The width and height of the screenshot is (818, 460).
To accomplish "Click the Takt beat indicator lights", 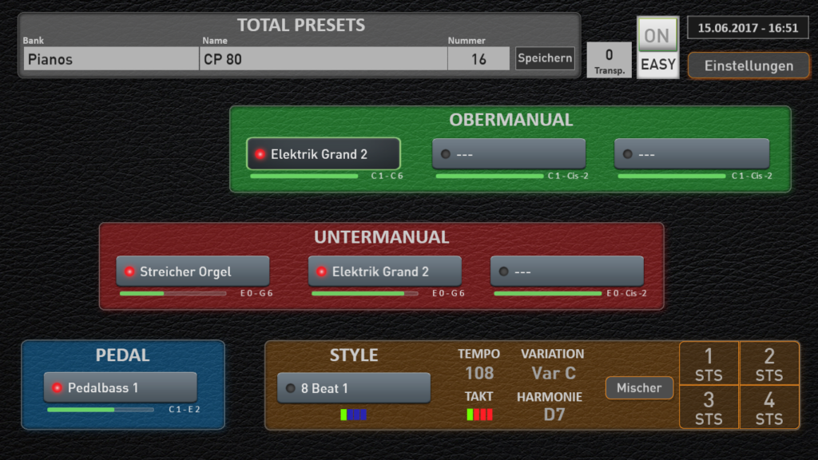I will (x=479, y=414).
